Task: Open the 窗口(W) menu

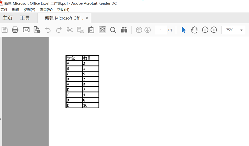Action: point(46,10)
